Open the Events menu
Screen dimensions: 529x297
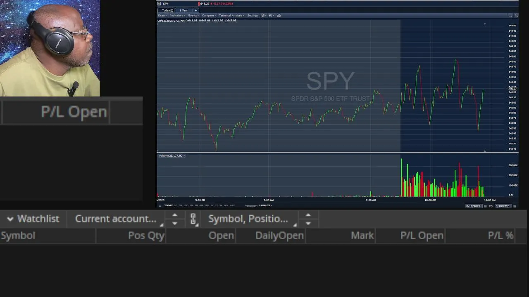(x=193, y=16)
